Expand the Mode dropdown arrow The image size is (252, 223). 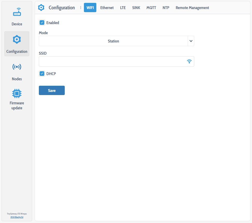point(191,41)
